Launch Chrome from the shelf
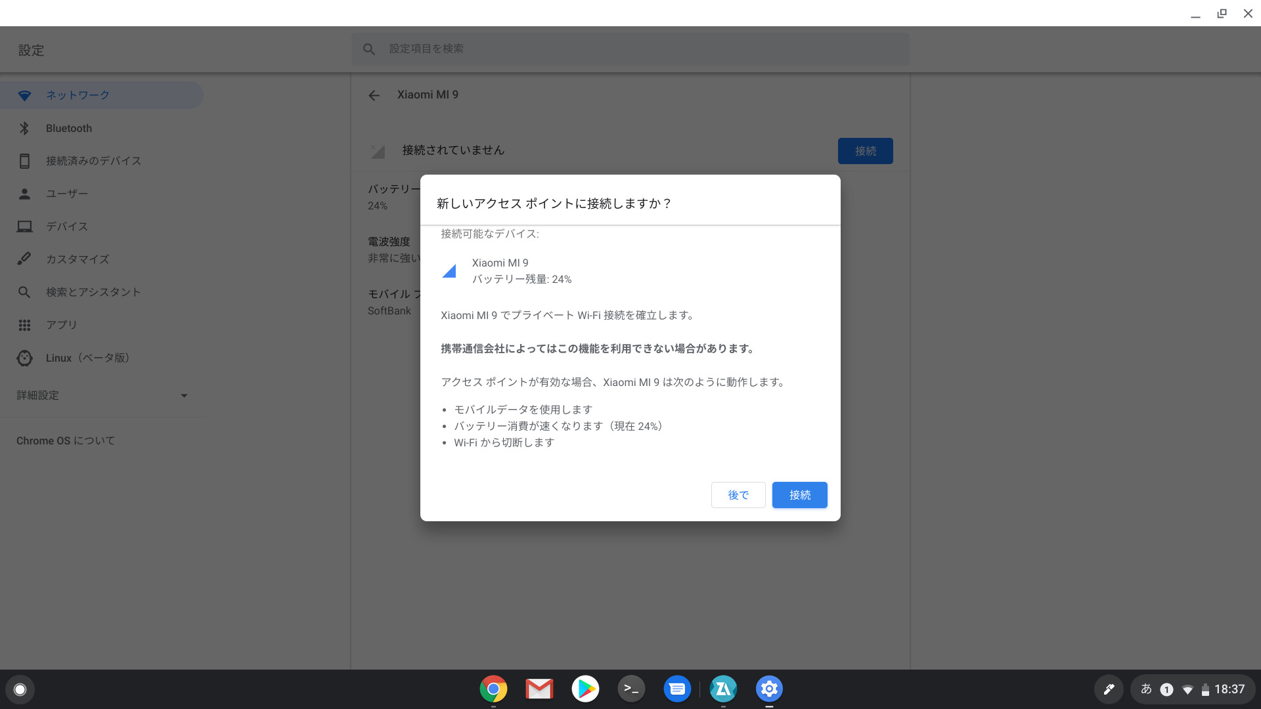 point(493,689)
